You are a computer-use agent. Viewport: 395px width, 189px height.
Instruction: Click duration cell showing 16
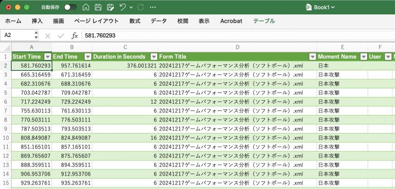click(x=125, y=138)
